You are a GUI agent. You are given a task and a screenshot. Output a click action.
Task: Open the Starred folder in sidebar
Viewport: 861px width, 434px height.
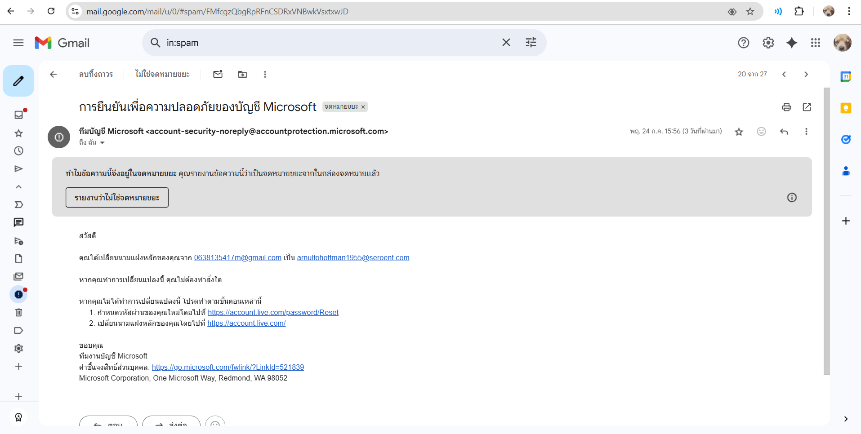click(18, 133)
